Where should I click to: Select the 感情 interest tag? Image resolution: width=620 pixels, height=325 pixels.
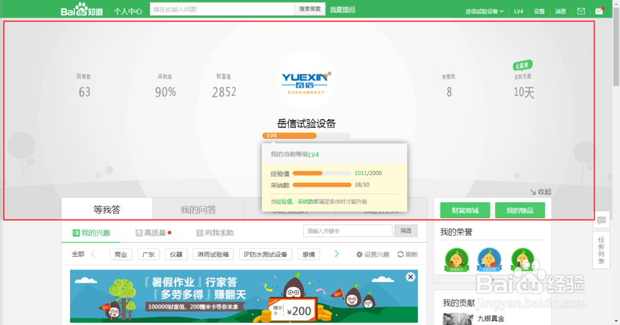[x=308, y=254]
